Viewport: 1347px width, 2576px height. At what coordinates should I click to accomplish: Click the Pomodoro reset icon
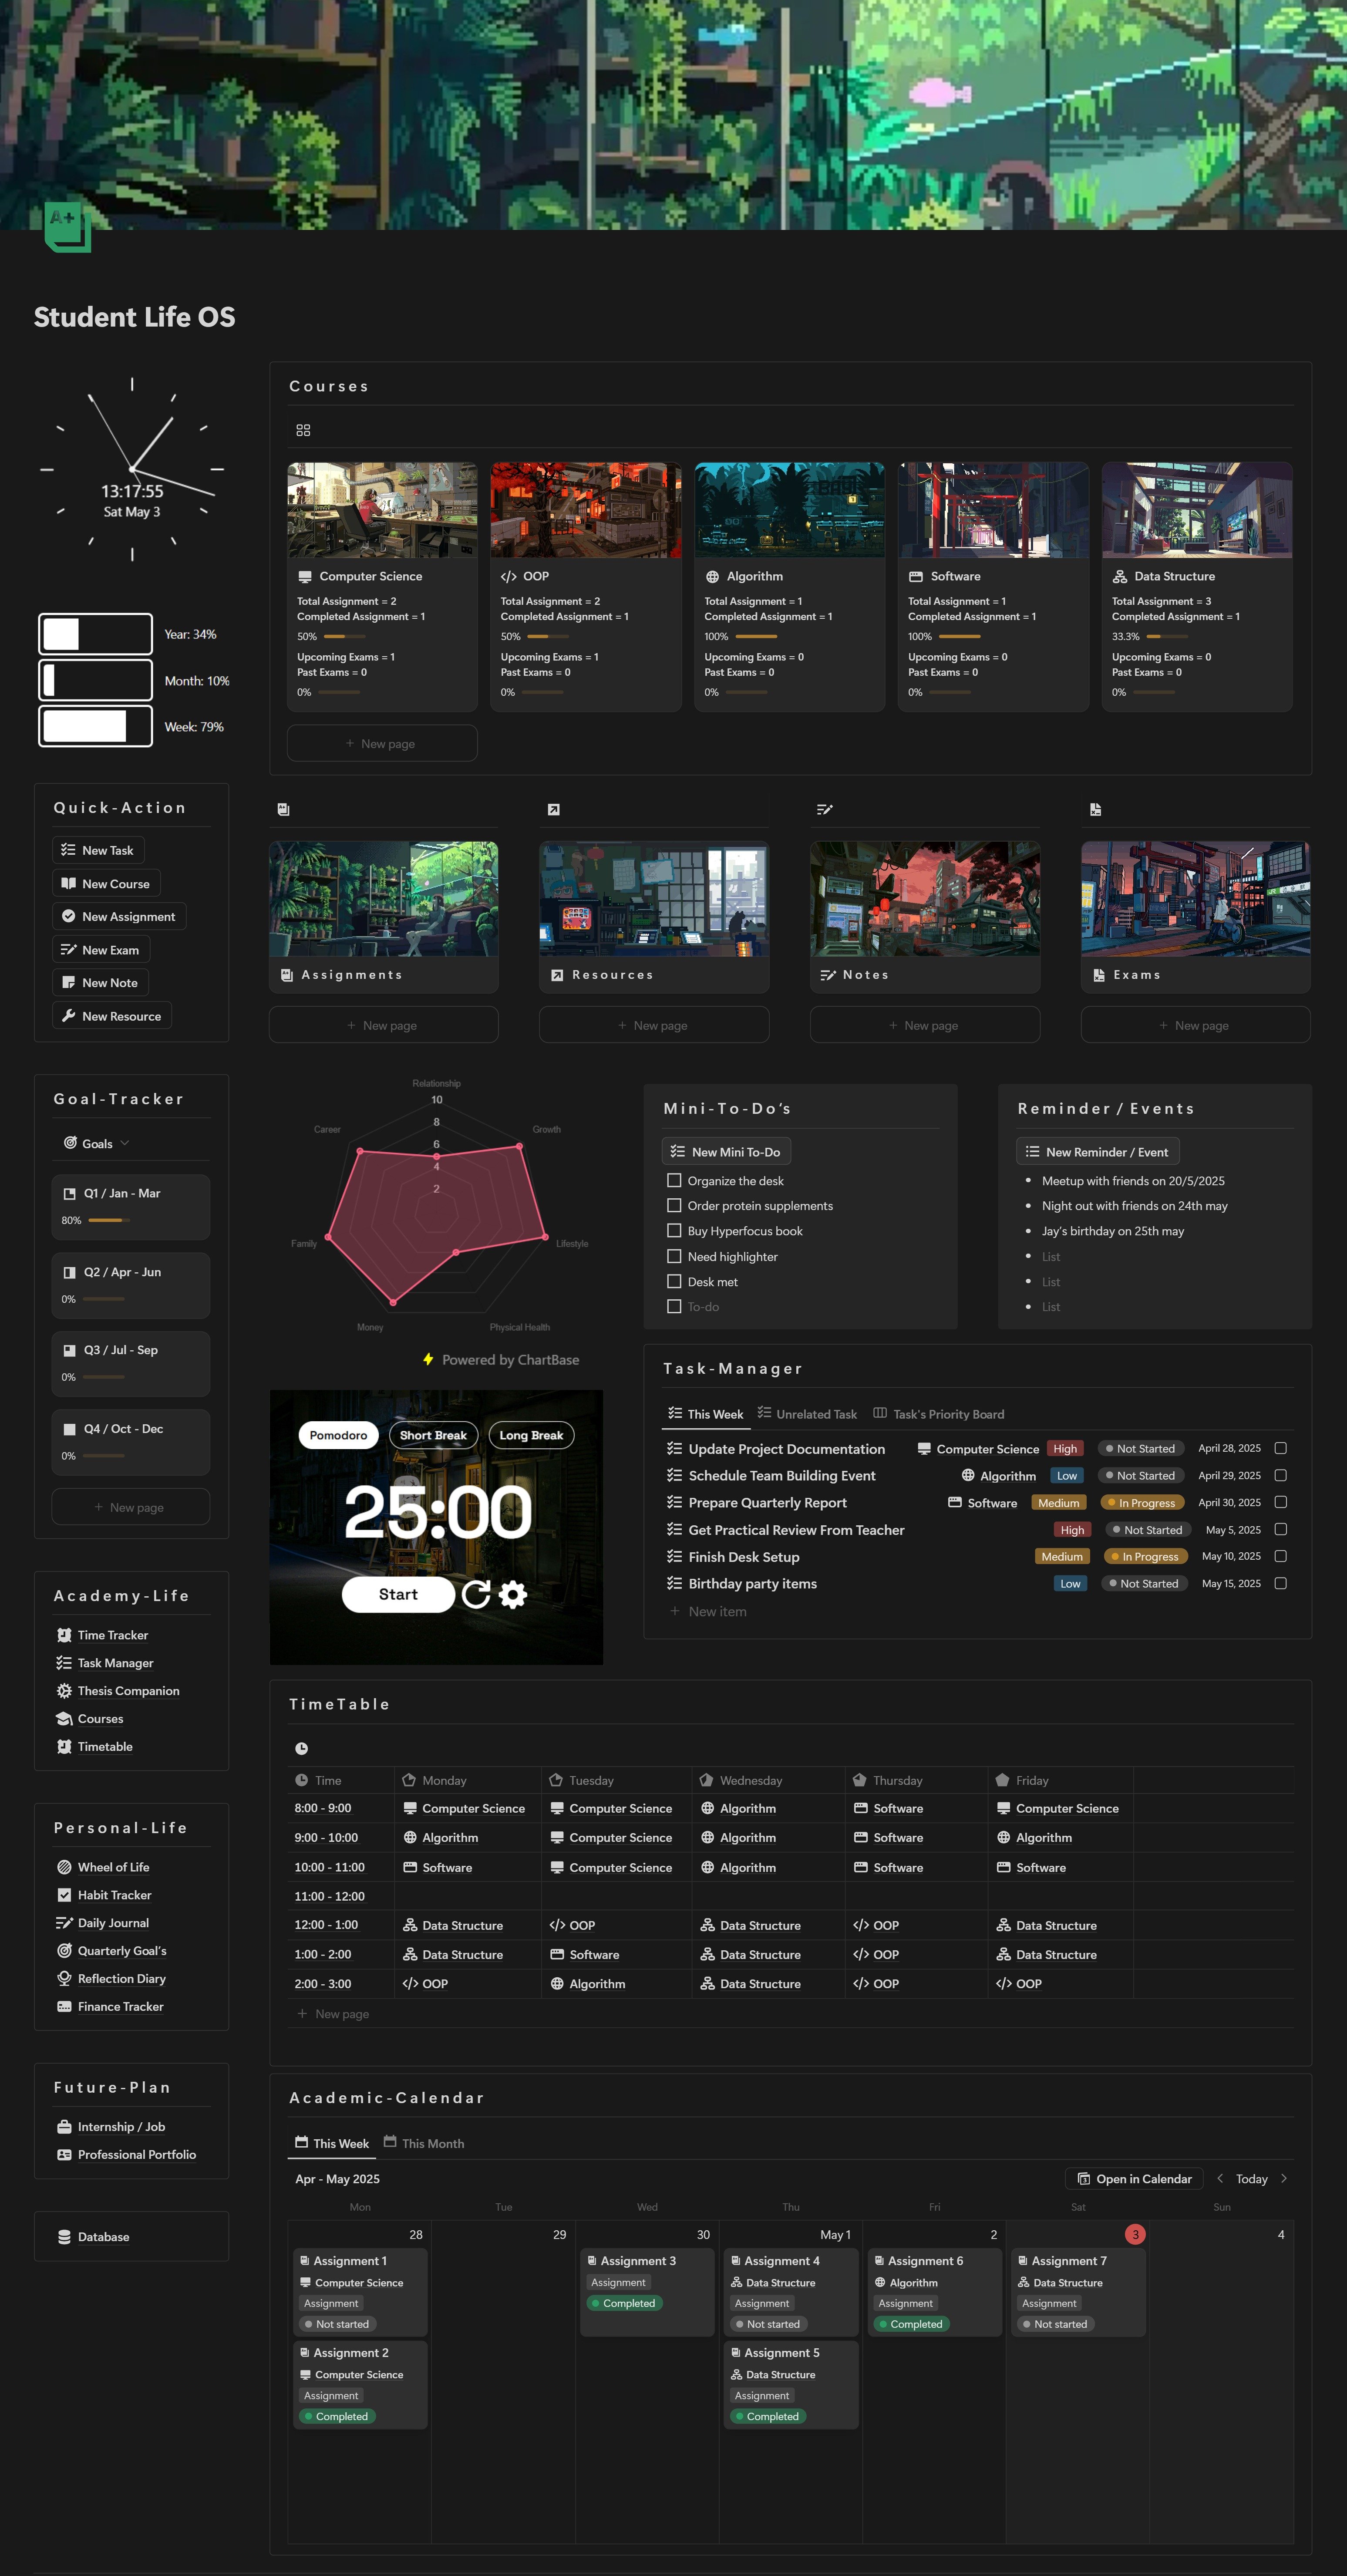pos(476,1594)
